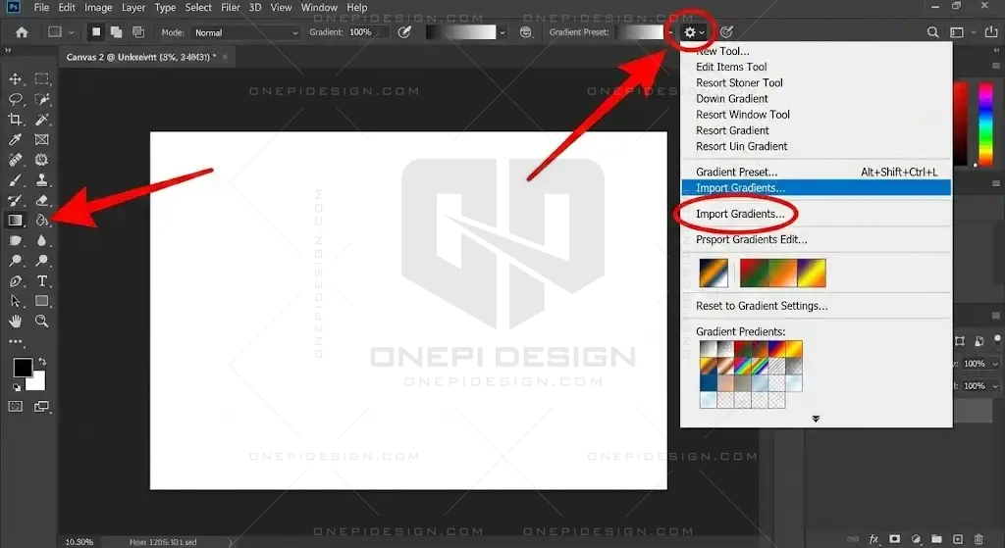Toggle Quick Mask mode at toolbar bottom
This screenshot has width=1005, height=548.
tap(16, 405)
